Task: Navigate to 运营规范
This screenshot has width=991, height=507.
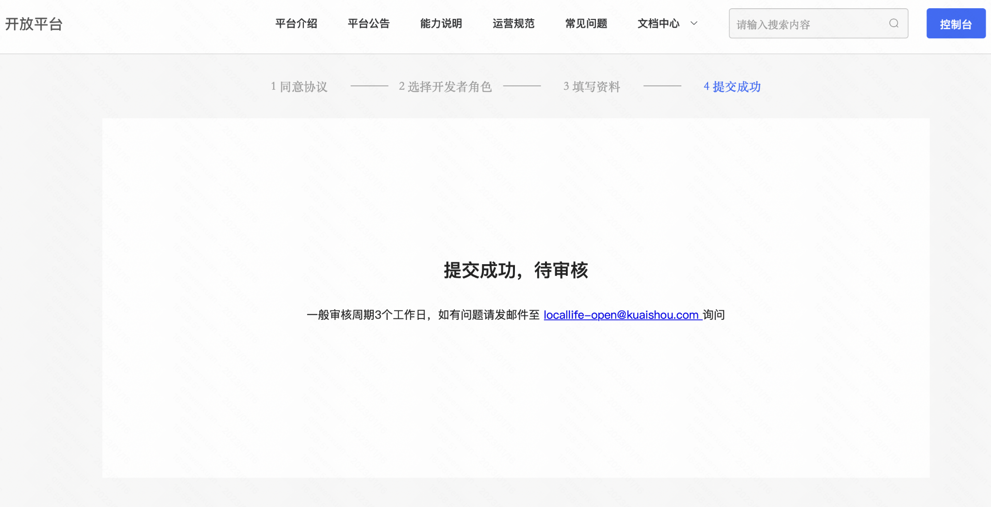Action: point(513,23)
